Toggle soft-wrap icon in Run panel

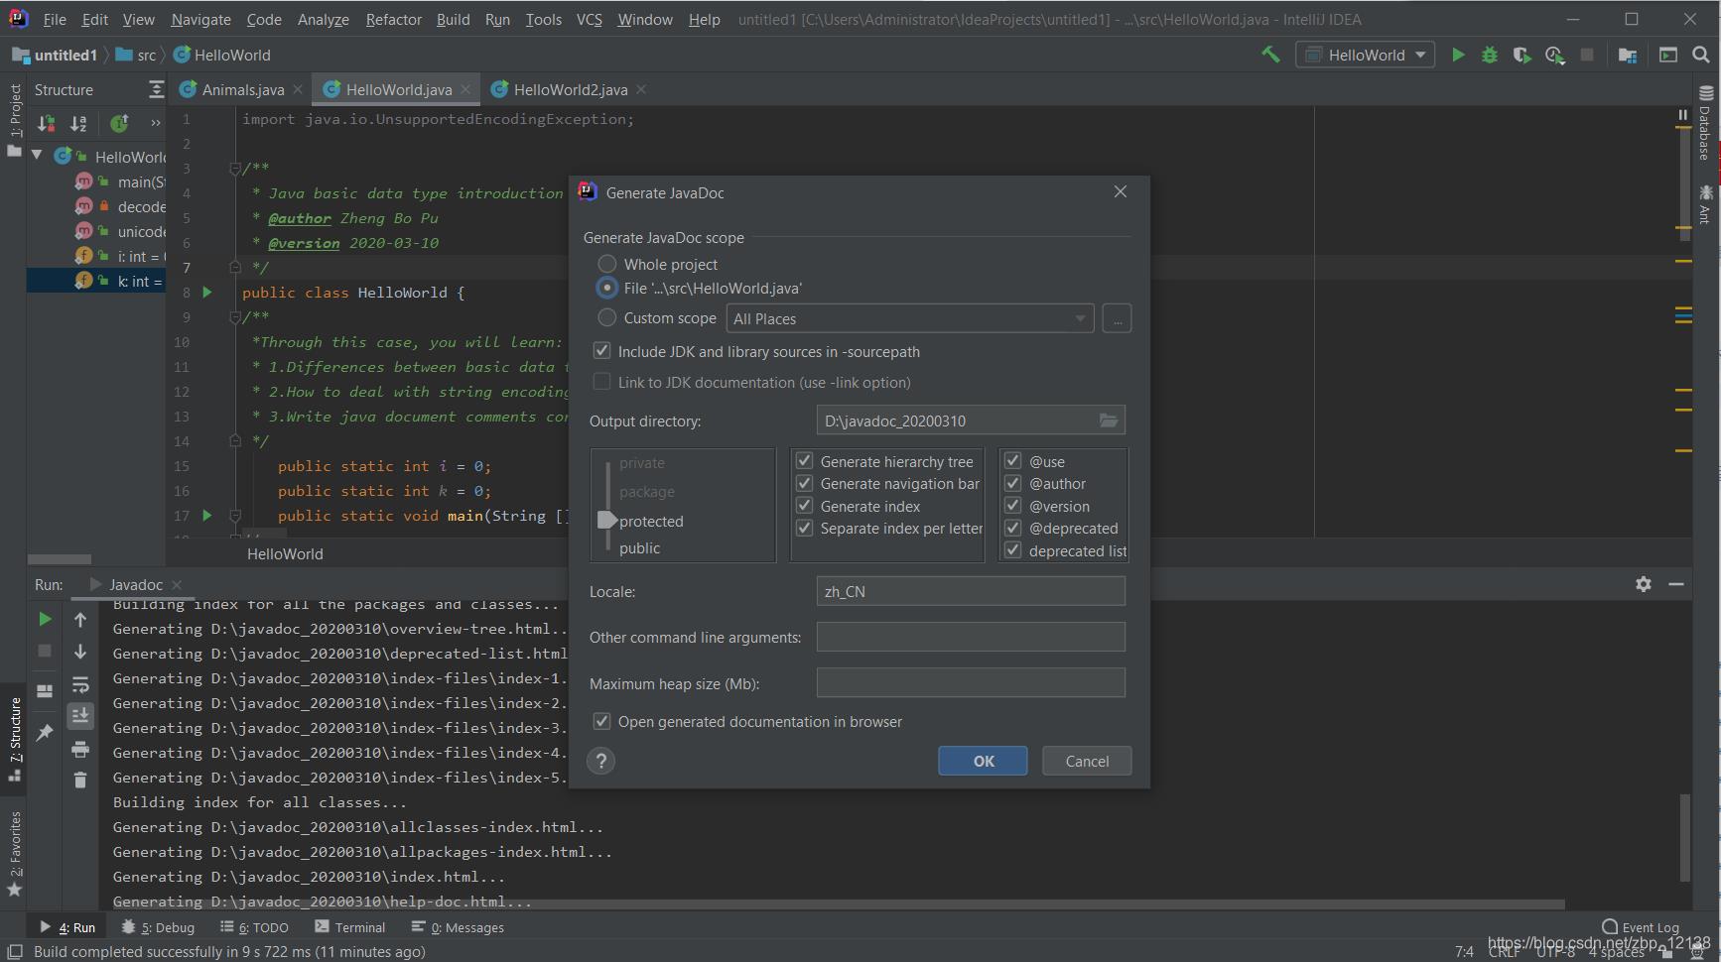tap(80, 684)
